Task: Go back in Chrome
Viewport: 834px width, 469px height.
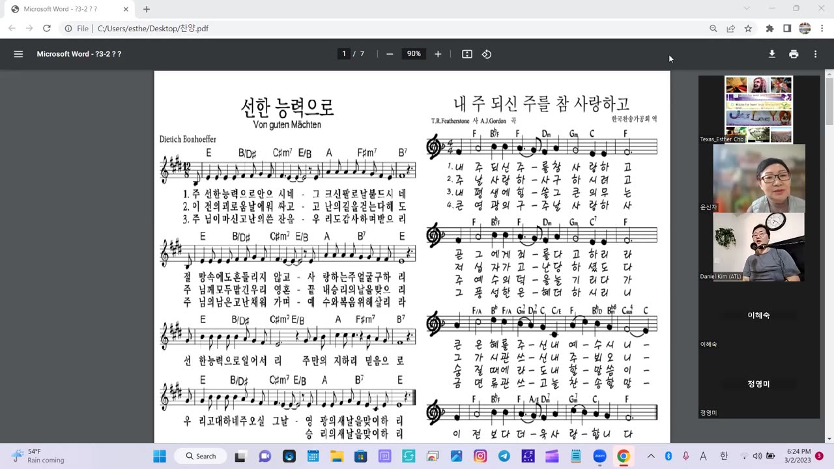Action: pyautogui.click(x=12, y=29)
